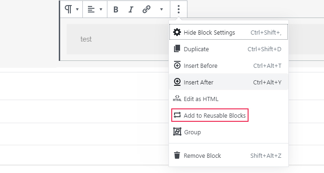Choose Duplicate from the block menu

click(x=229, y=49)
